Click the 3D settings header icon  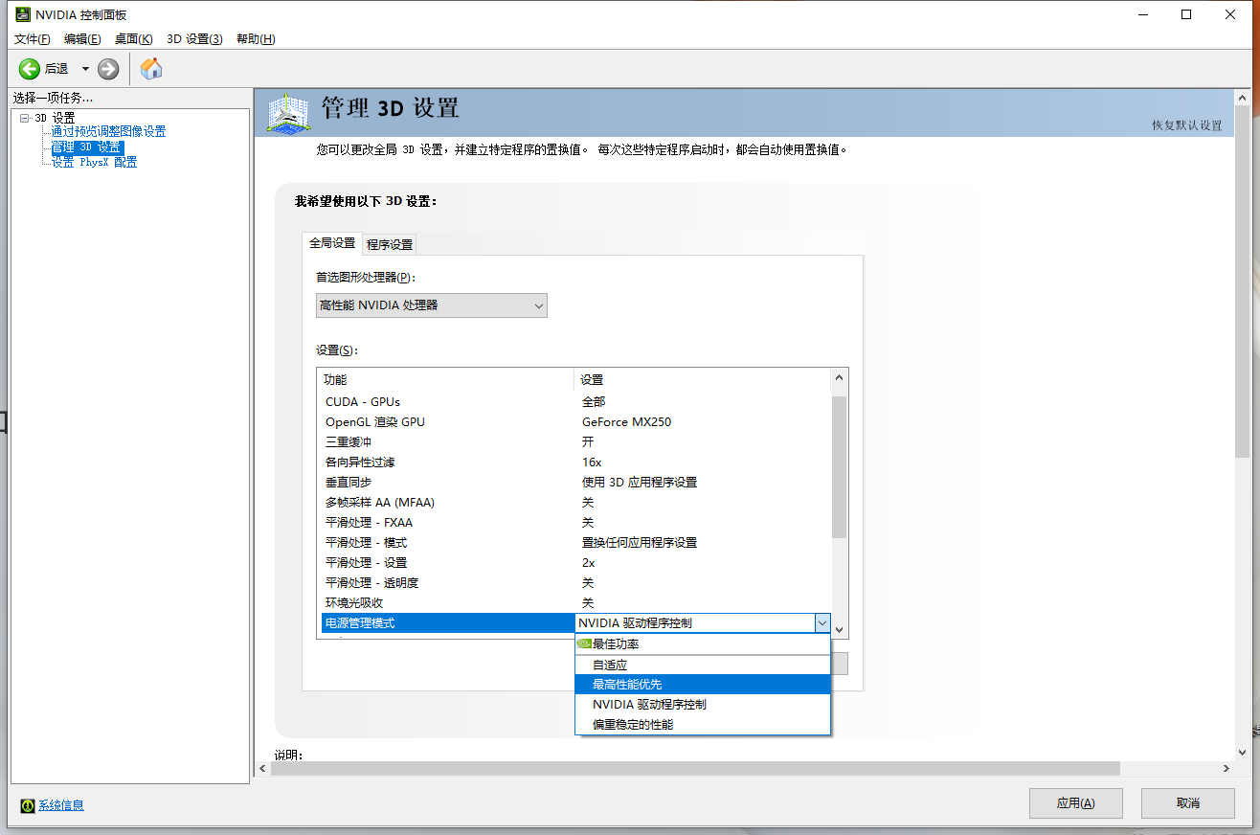pos(290,112)
